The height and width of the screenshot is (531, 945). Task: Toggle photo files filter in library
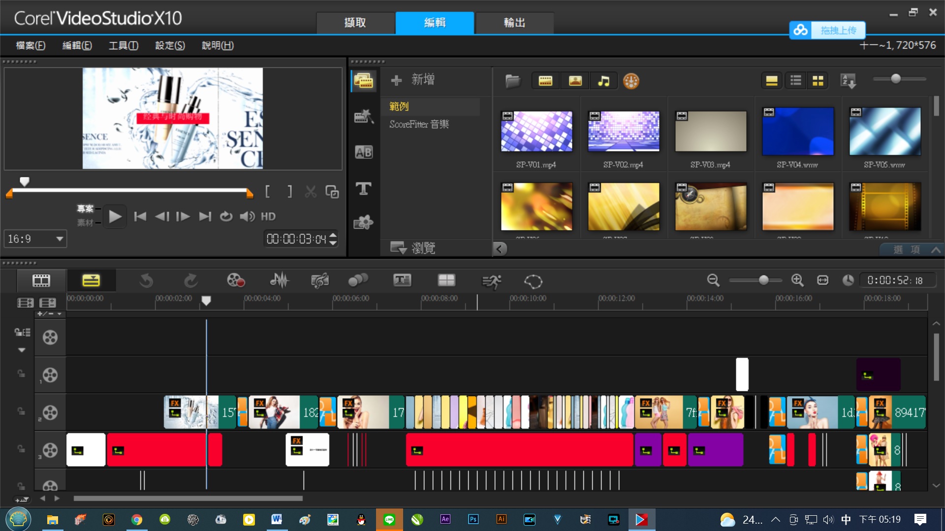tap(575, 81)
